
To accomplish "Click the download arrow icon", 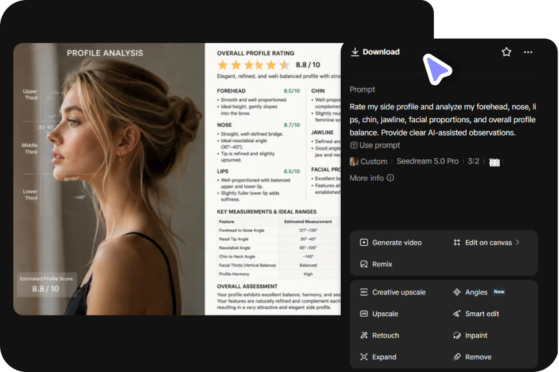I will pyautogui.click(x=355, y=52).
